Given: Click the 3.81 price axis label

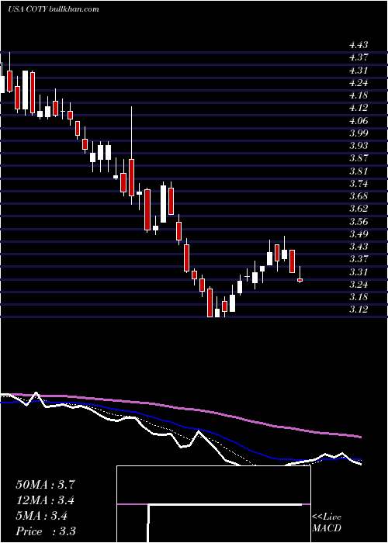Looking at the screenshot, I should tap(359, 171).
